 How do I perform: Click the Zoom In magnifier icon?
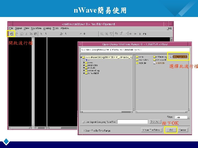tap(107, 34)
